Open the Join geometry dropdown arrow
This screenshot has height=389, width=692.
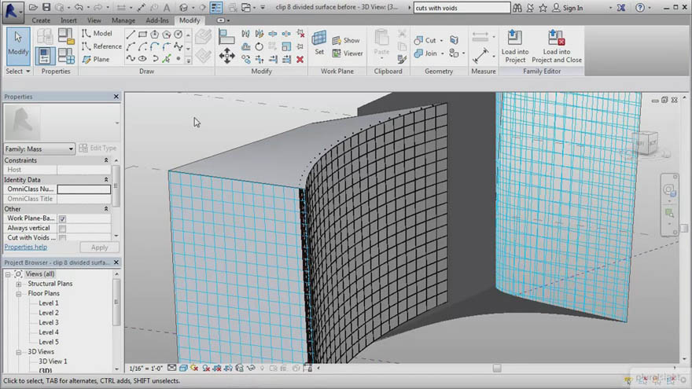coord(442,53)
